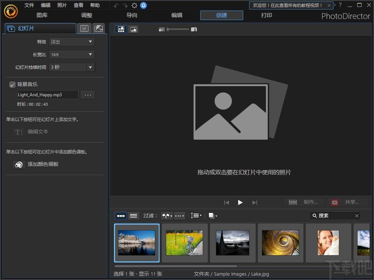Click the 编辑文本 text icon
Image resolution: width=374 pixels, height=280 pixels.
click(x=19, y=132)
